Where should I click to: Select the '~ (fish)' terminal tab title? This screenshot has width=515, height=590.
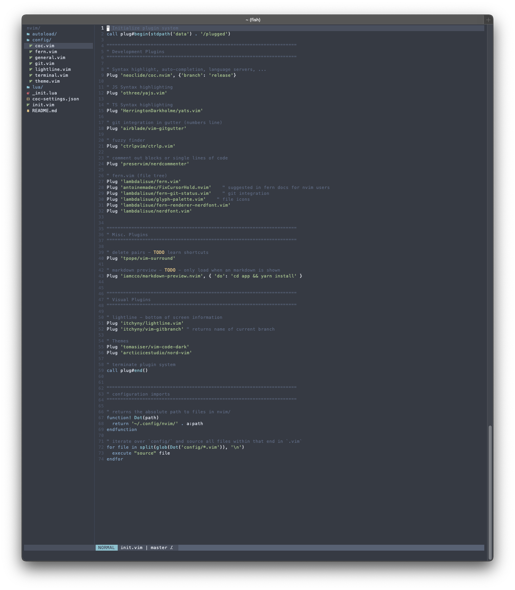253,20
